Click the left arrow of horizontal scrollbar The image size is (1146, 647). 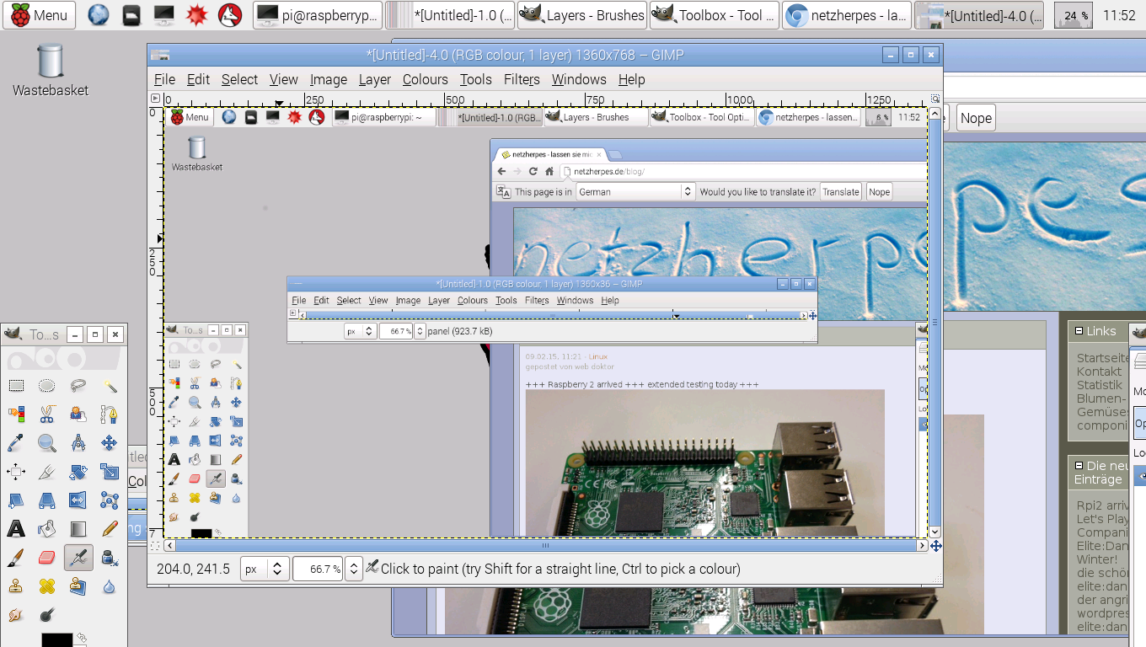pos(168,546)
